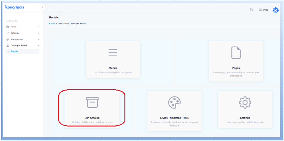This screenshot has width=284, height=141.
Task: Open the Pages document icon
Action: click(236, 53)
